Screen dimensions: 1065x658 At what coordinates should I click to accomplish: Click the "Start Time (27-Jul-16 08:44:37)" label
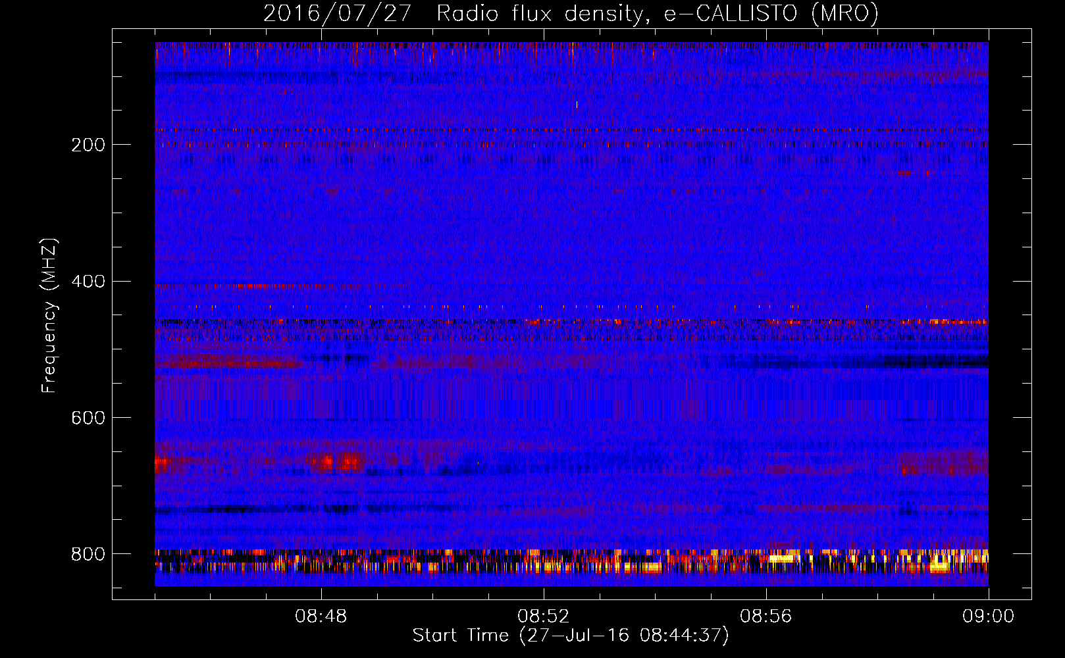[x=571, y=636]
